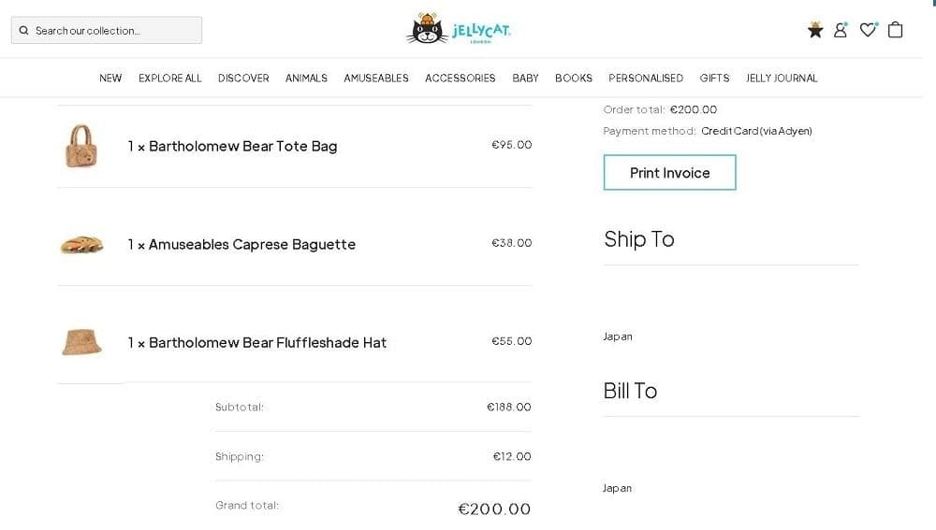The height and width of the screenshot is (530, 936).
Task: Click the search magnifier icon
Action: pyautogui.click(x=24, y=31)
